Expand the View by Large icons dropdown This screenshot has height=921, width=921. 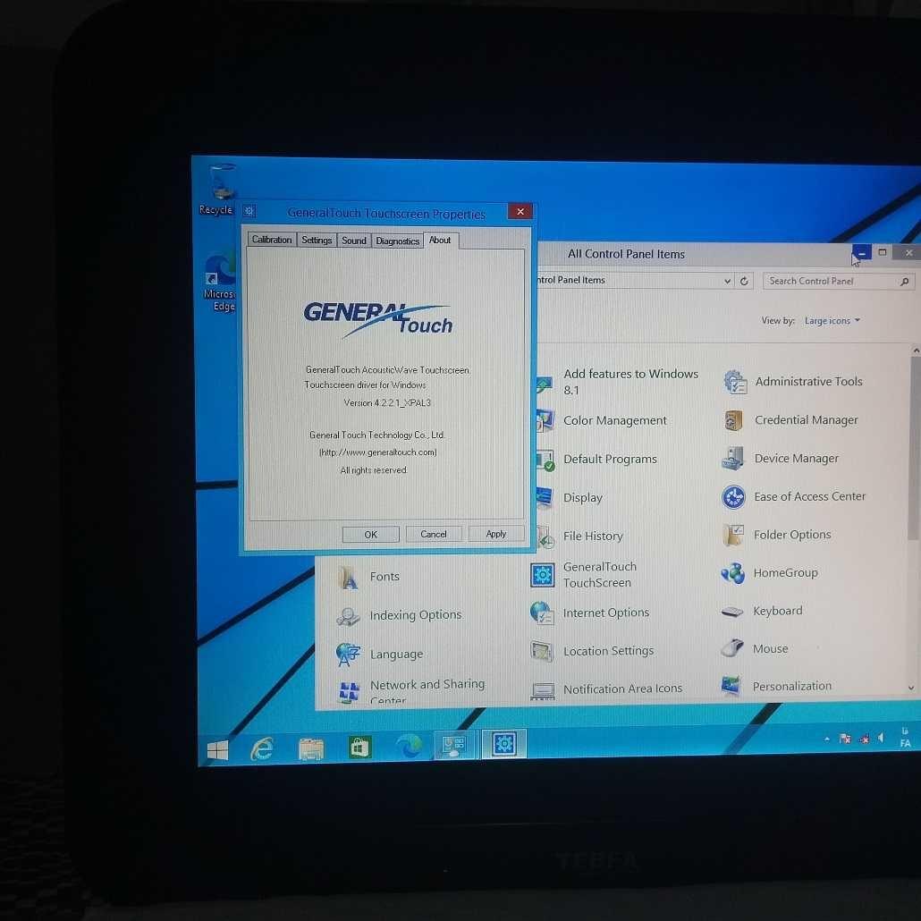[x=832, y=321]
